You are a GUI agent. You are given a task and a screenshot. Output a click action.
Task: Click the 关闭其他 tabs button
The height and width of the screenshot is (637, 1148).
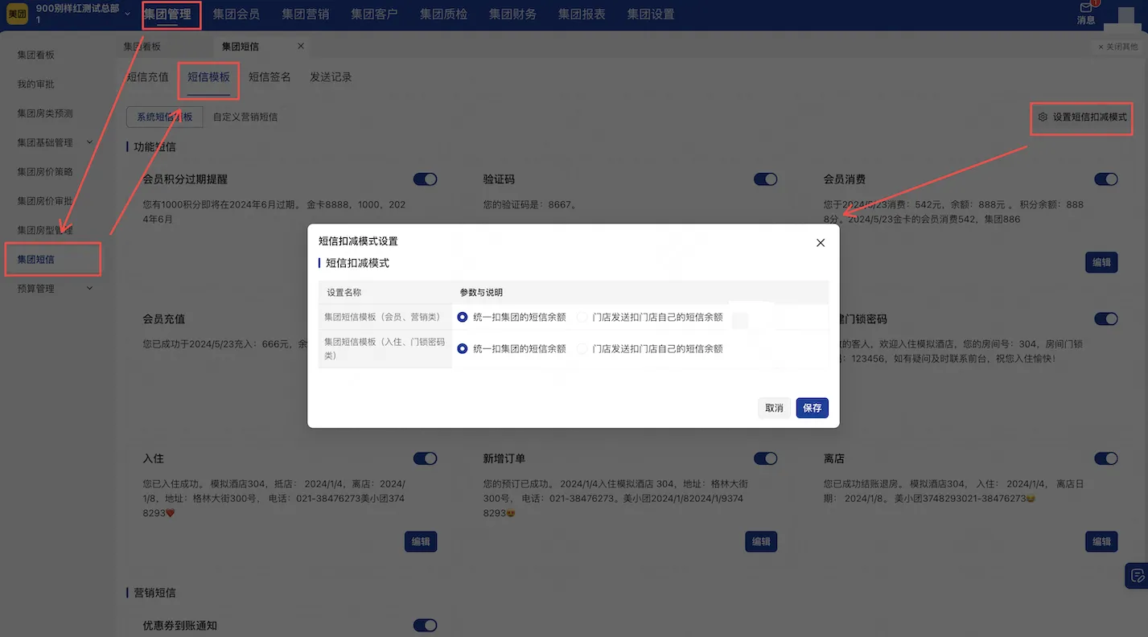1118,47
